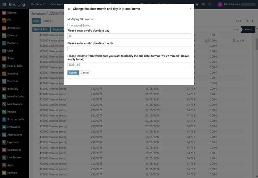
Task: Open CRM sidebar icon
Action: tap(4, 51)
